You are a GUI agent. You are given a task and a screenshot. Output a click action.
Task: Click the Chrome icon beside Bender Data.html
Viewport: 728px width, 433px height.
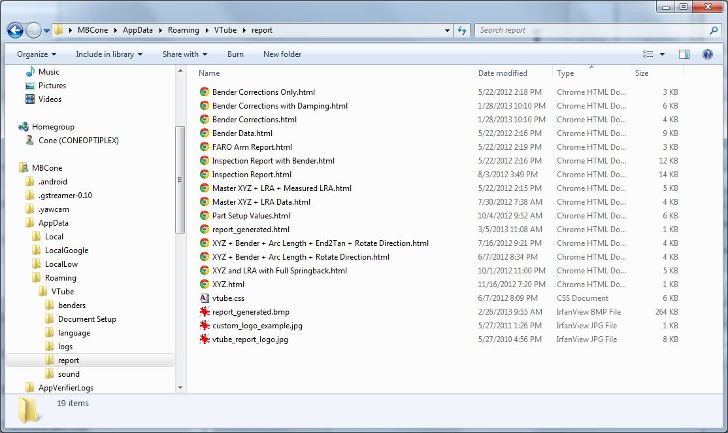coord(205,133)
